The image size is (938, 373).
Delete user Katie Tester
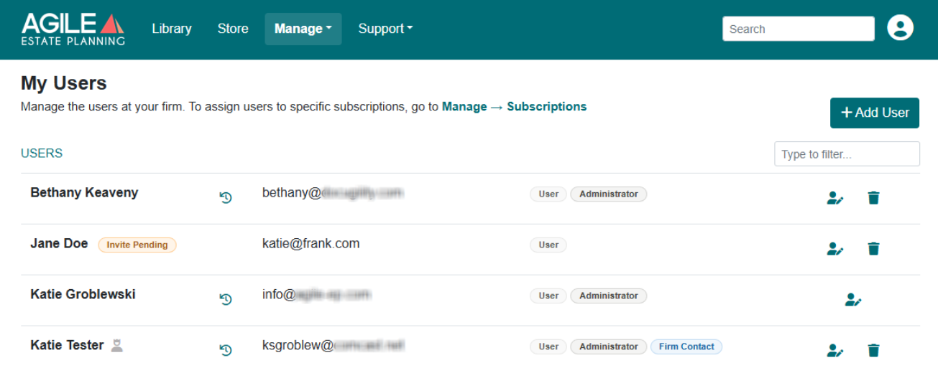coord(873,351)
